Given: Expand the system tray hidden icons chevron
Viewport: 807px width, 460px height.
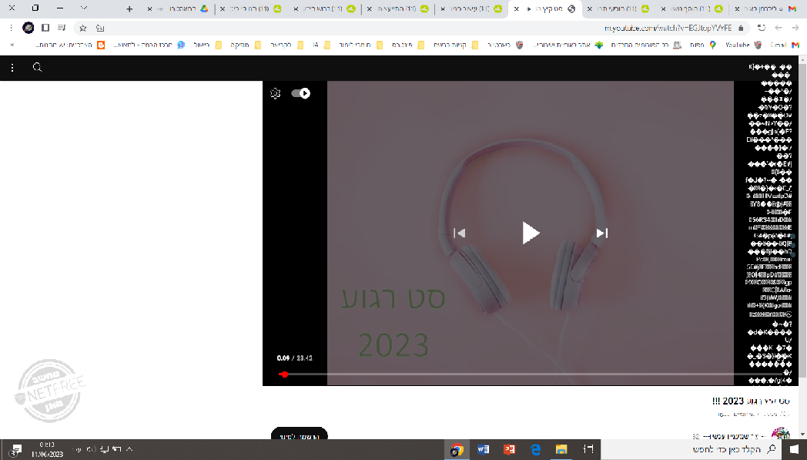Looking at the screenshot, I should [x=129, y=449].
